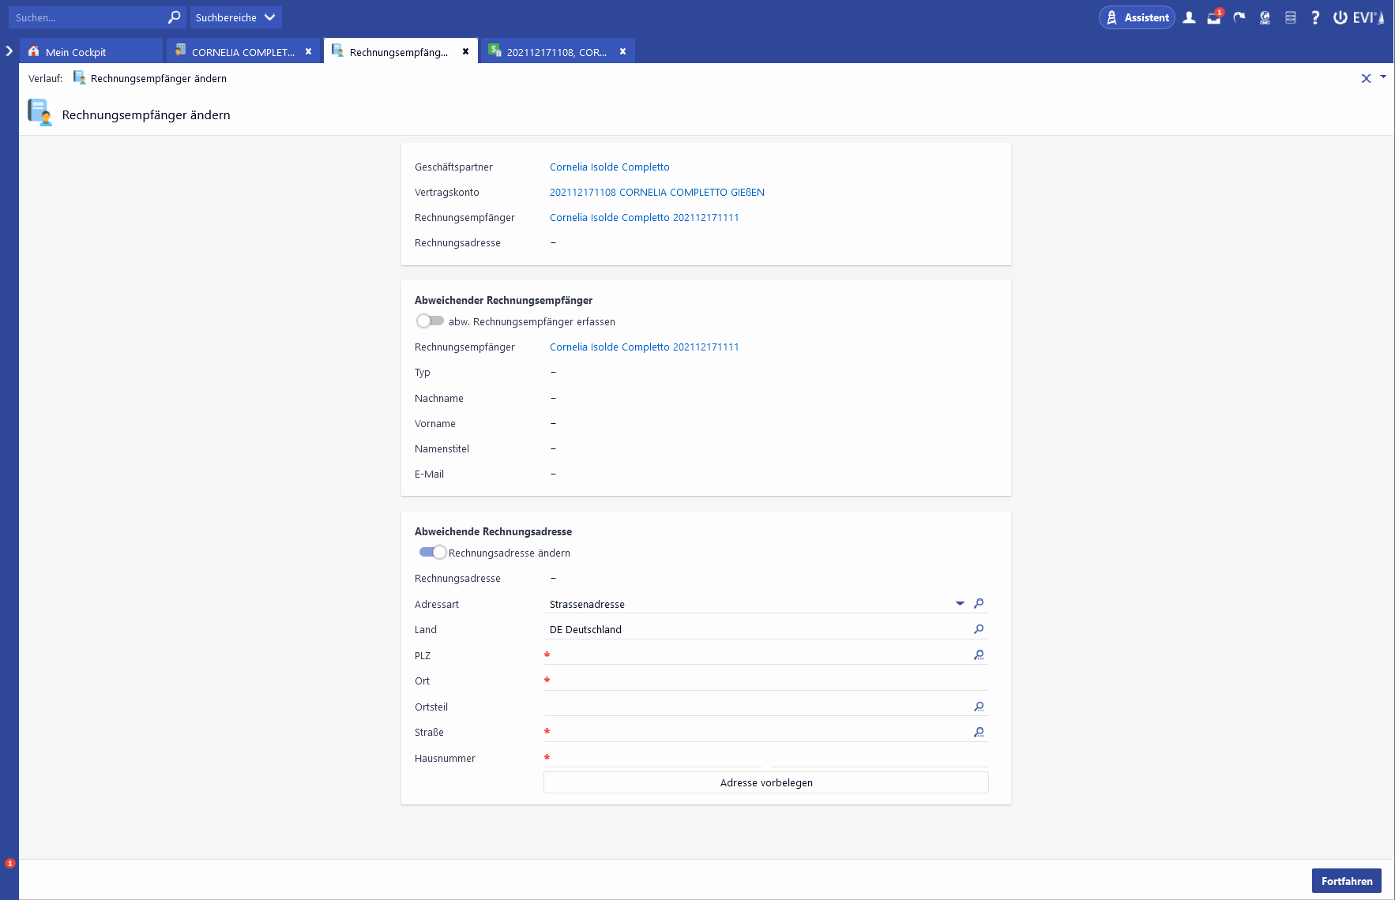Expand the Suchbereiche dropdown
Image resolution: width=1395 pixels, height=900 pixels.
(x=235, y=17)
